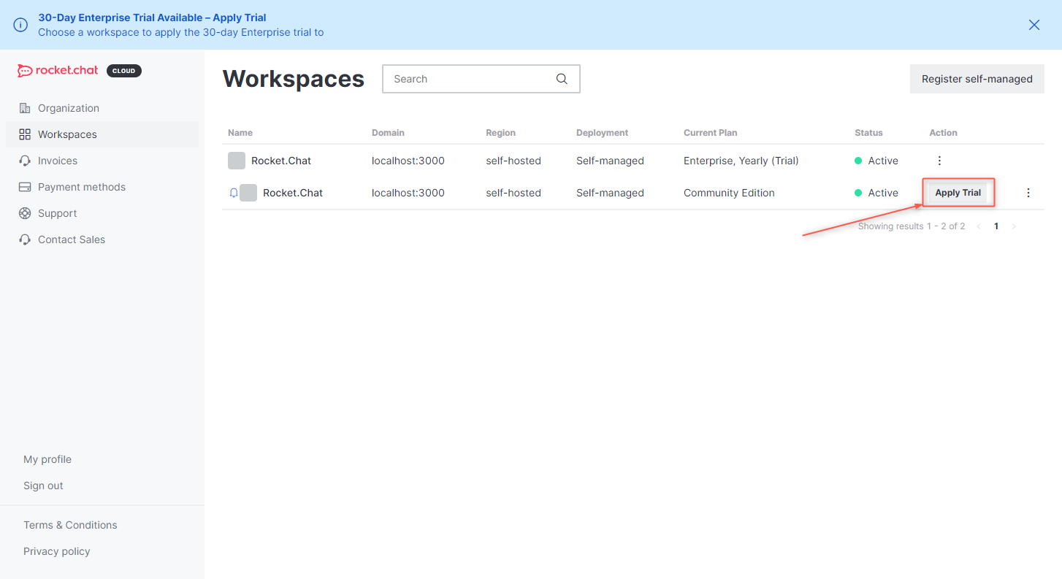1062x579 pixels.
Task: Open kebab menu for Enterprise trial workspace
Action: [939, 161]
